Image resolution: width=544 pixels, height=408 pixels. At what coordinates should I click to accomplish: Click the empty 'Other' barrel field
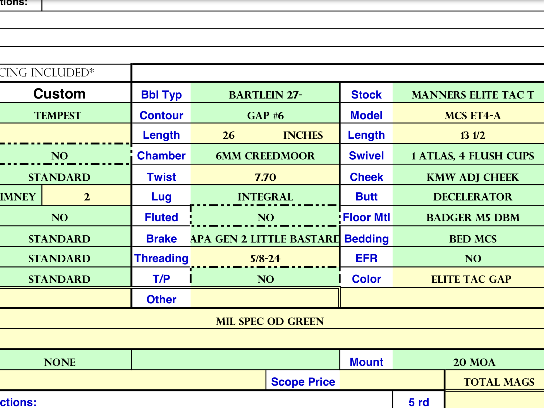[265, 298]
